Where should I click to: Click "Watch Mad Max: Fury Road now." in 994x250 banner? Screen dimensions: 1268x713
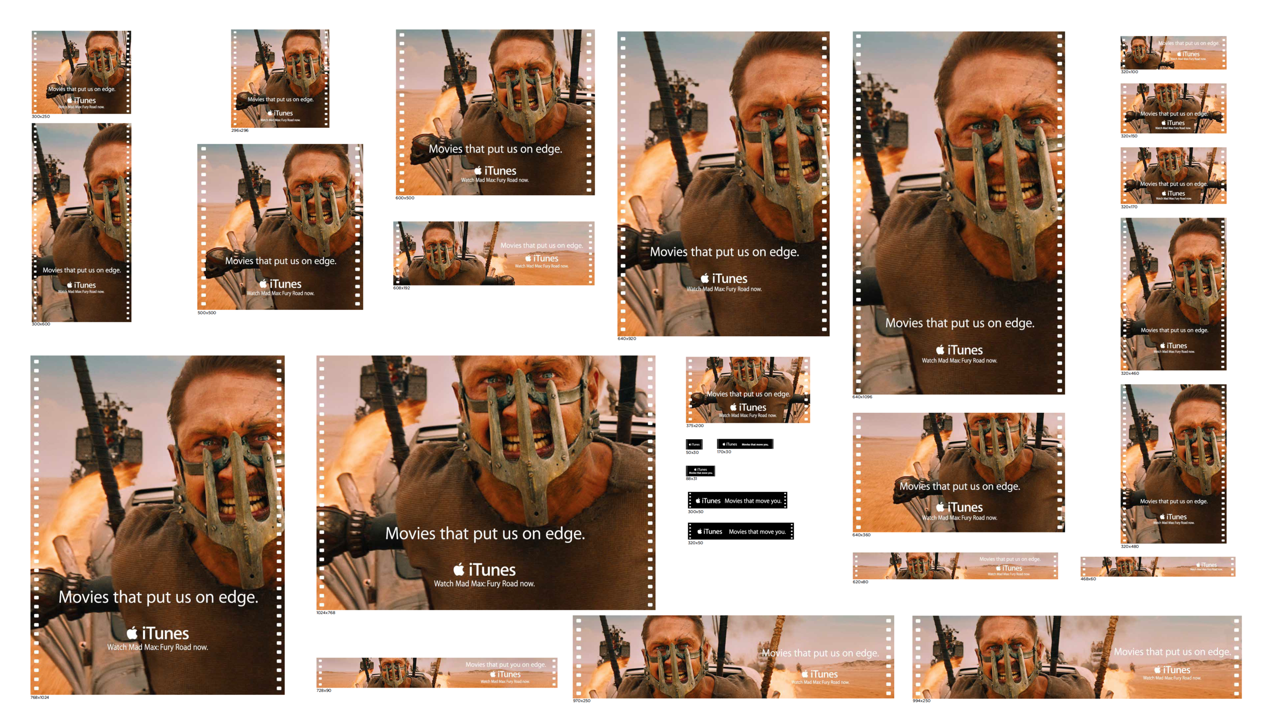point(1172,678)
